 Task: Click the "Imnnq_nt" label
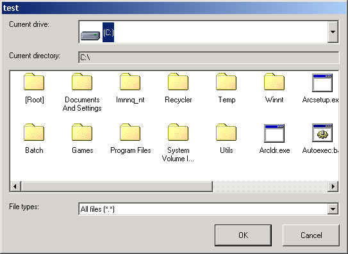click(130, 100)
